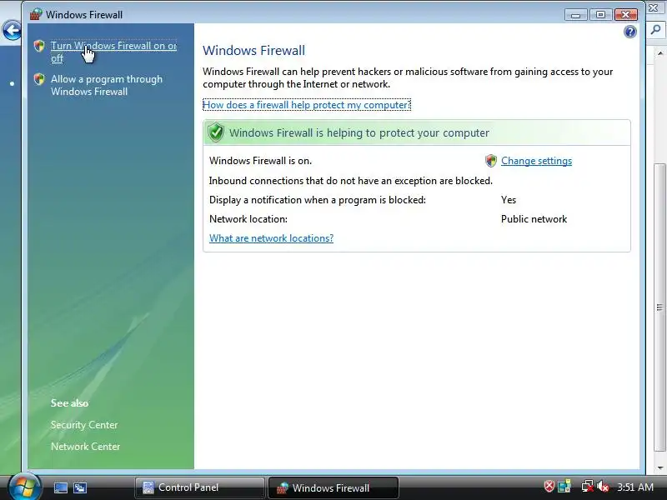667x500 pixels.
Task: Close the Windows Firewall window
Action: (626, 15)
